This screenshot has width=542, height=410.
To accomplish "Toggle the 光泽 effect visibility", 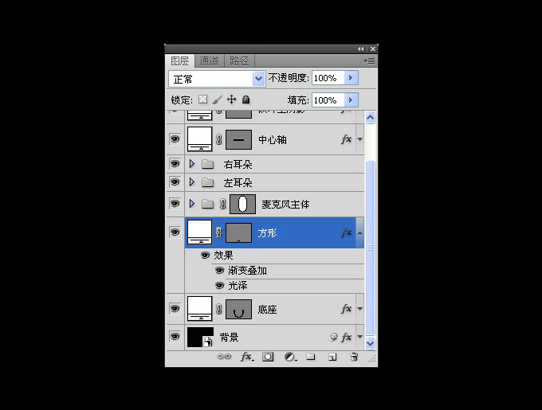I will point(219,286).
